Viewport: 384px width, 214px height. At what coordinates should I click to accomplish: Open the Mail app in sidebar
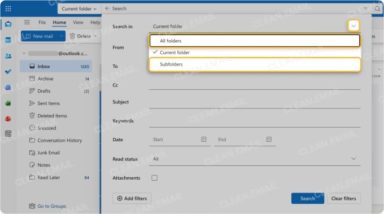[8, 24]
